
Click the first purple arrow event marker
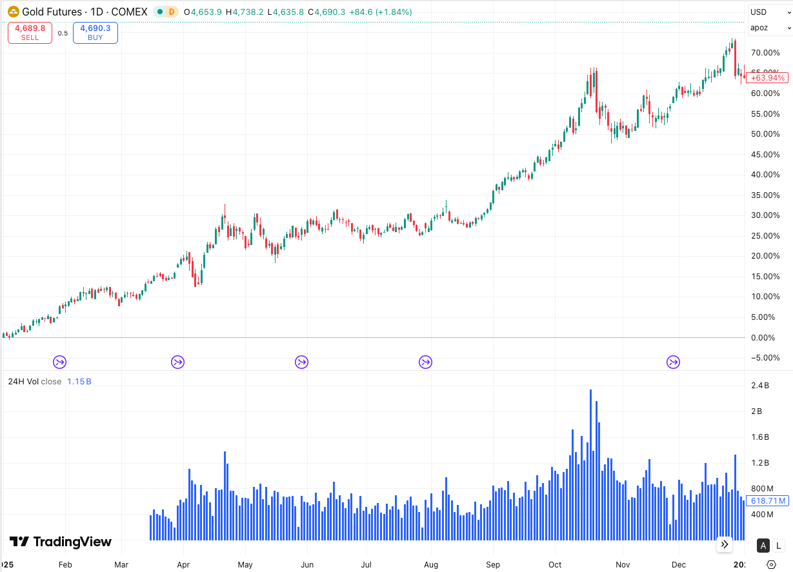click(x=59, y=362)
